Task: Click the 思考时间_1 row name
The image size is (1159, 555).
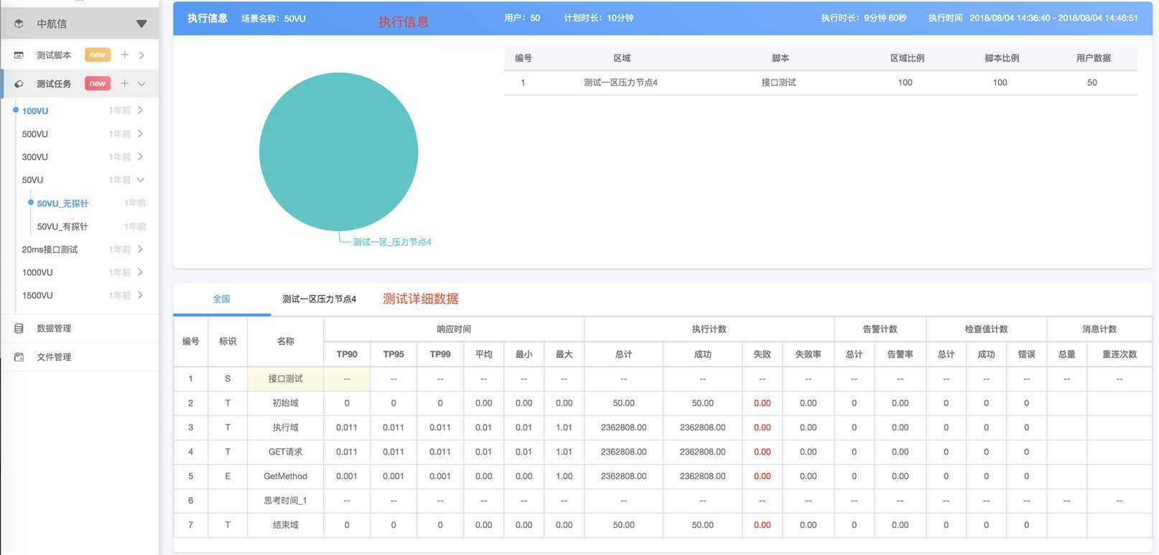Action: point(286,501)
